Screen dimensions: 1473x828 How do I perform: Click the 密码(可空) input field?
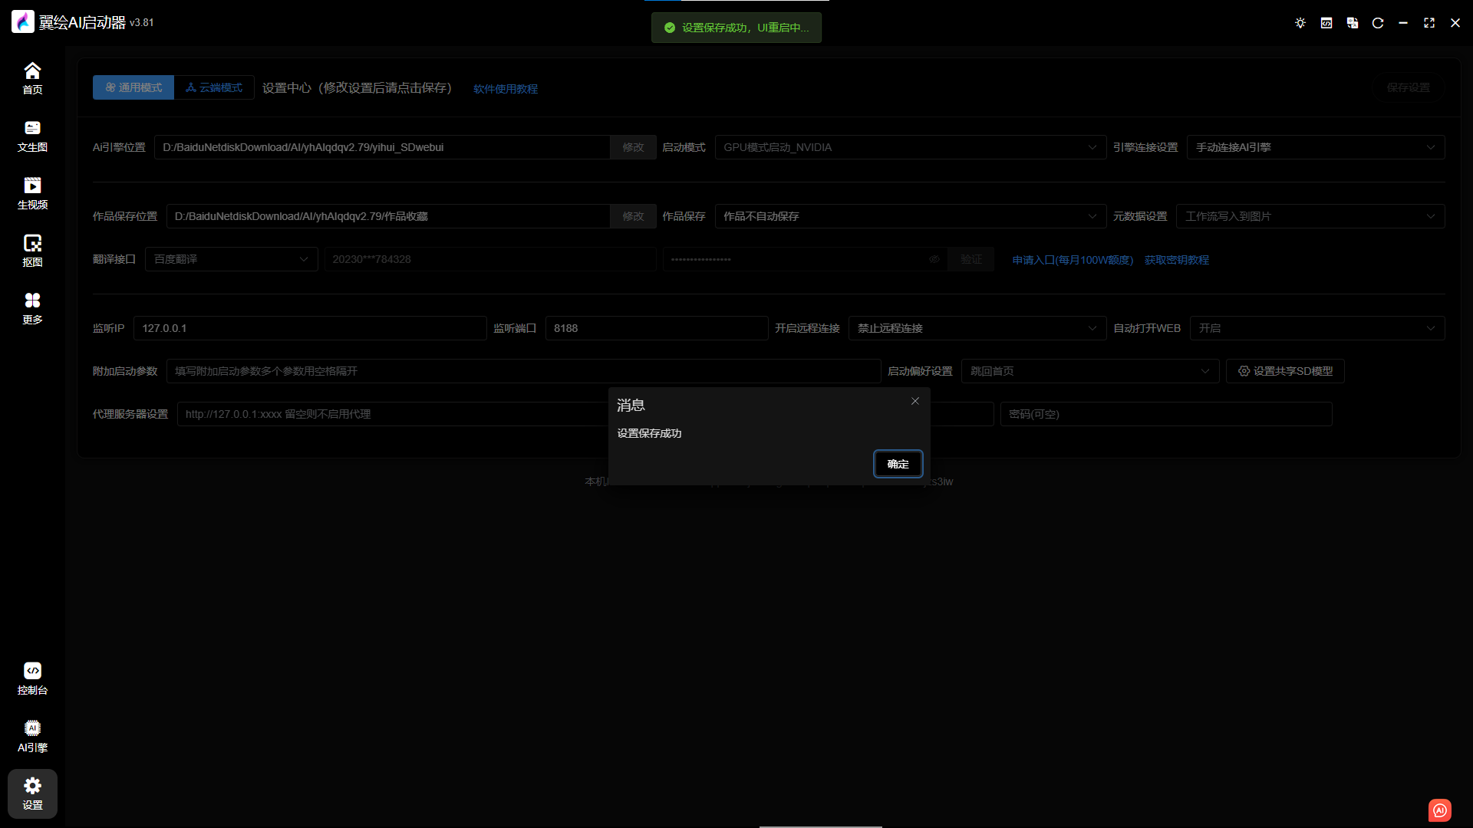(1166, 414)
